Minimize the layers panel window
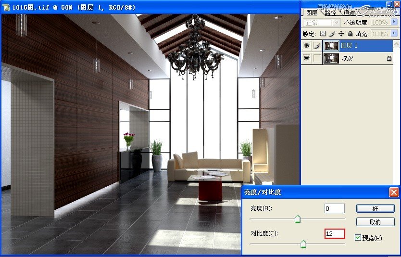 pos(388,4)
